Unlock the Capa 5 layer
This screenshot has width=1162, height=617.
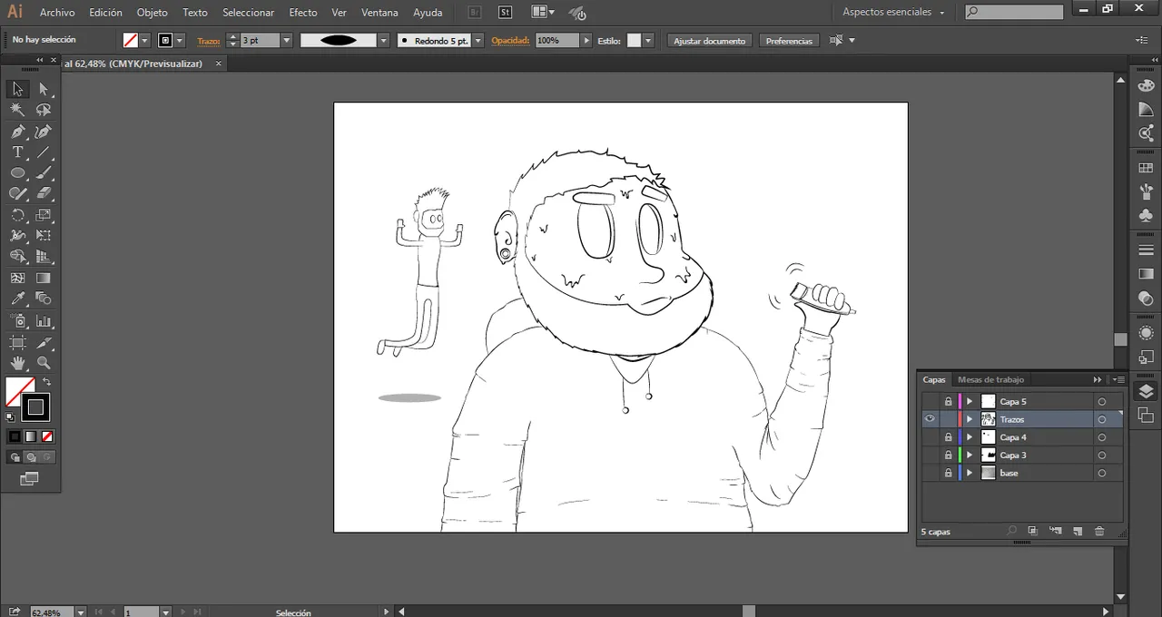tap(949, 401)
